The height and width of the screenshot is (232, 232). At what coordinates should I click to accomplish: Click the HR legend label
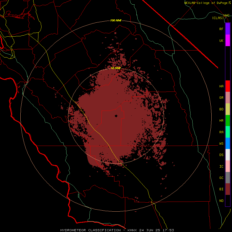click(221, 121)
